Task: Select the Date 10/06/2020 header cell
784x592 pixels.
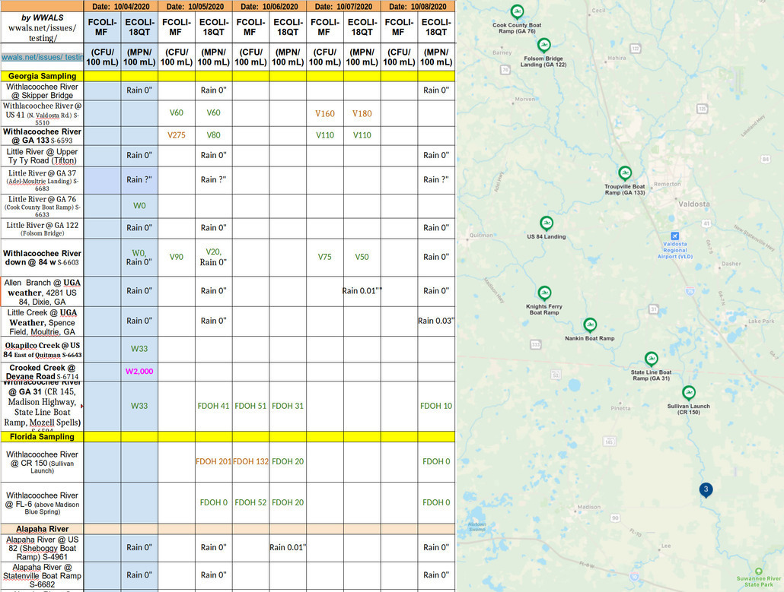Action: pos(269,7)
